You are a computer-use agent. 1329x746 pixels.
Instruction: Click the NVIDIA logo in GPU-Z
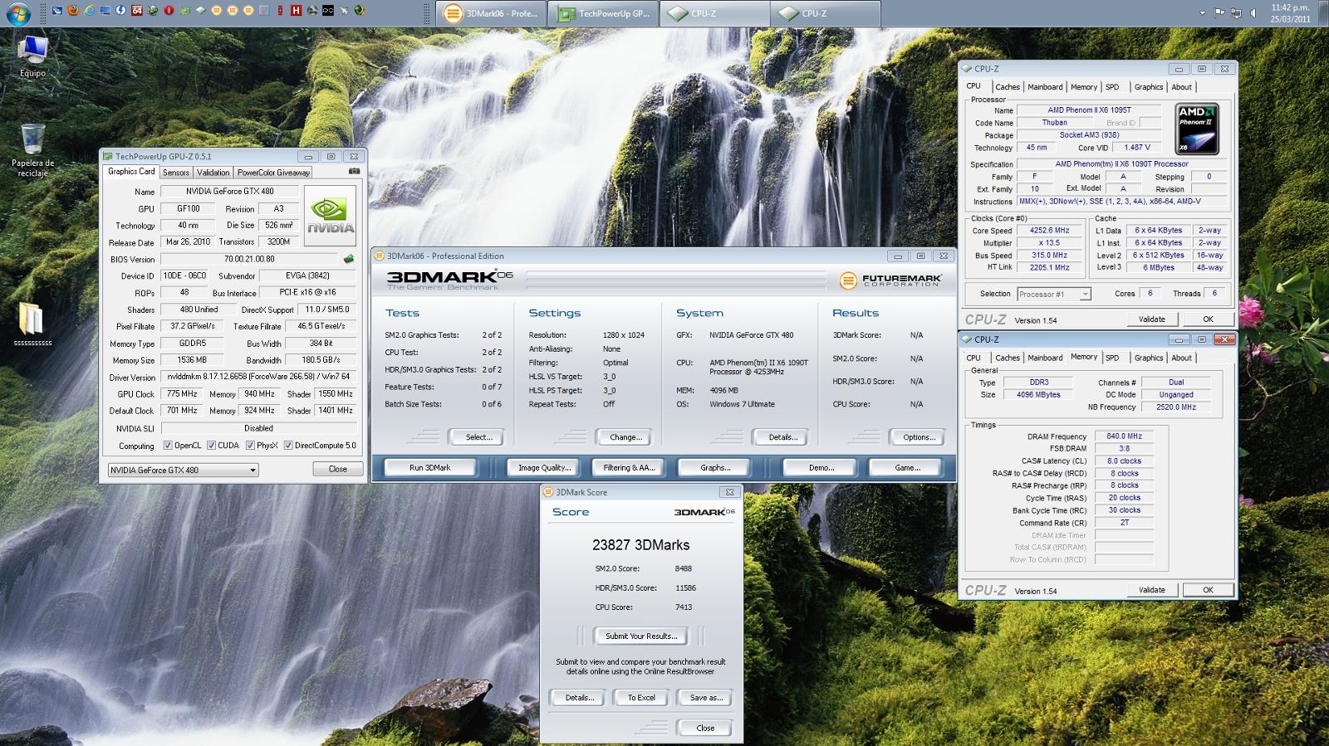[331, 216]
